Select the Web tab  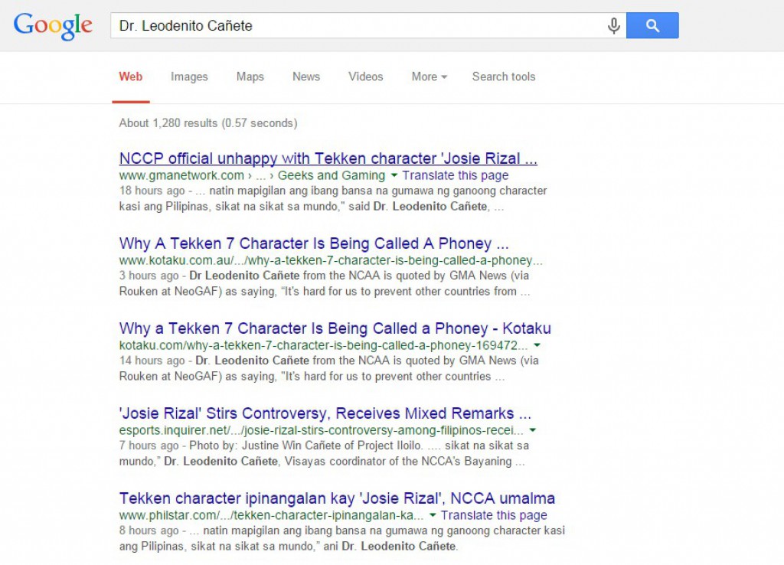point(130,77)
